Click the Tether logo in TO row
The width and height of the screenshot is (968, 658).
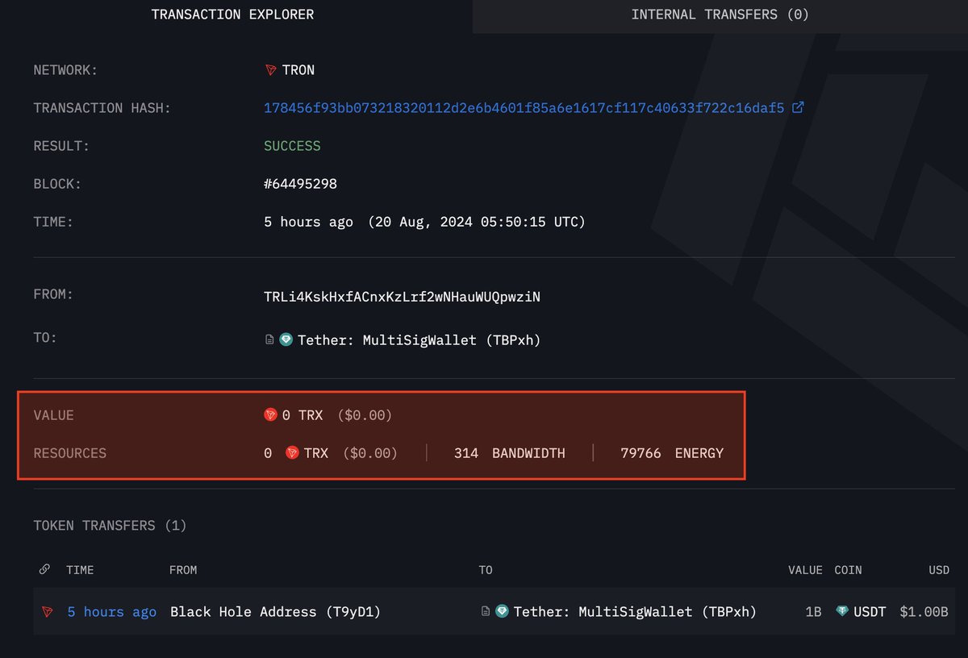point(286,340)
